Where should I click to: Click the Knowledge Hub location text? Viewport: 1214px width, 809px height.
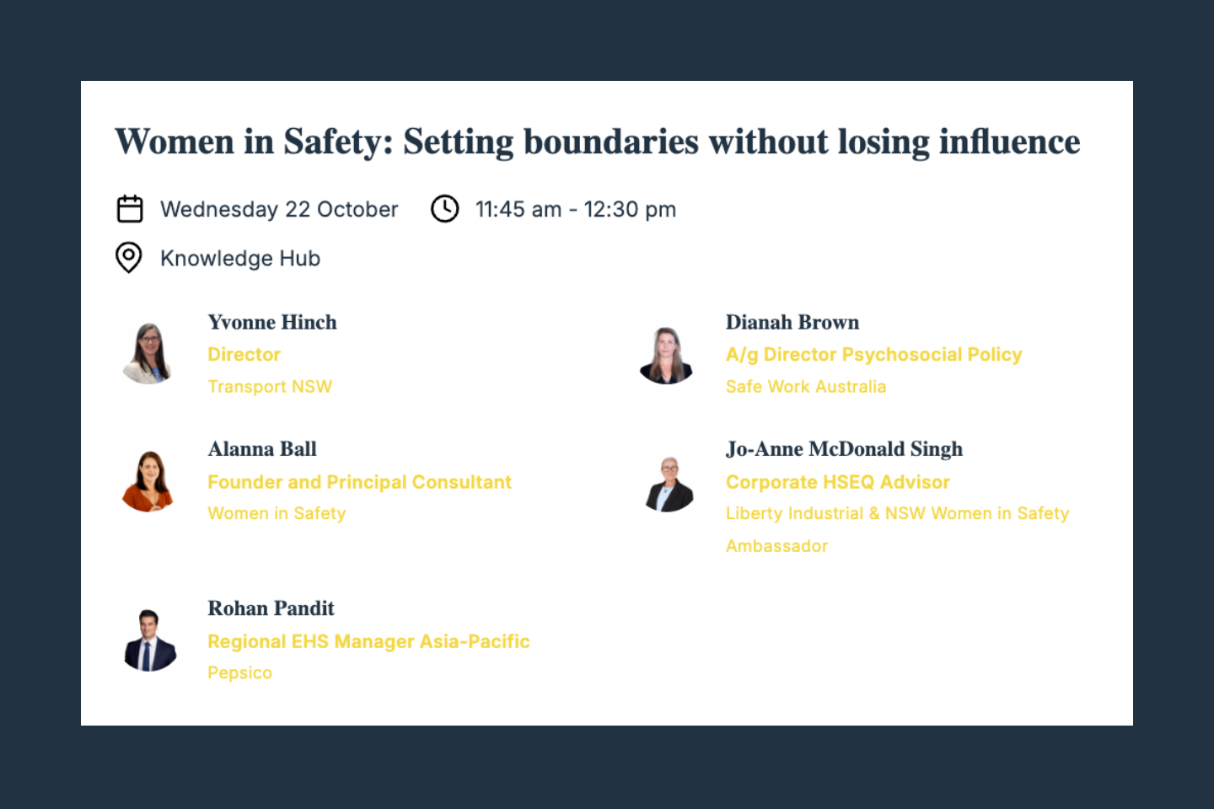tap(240, 259)
